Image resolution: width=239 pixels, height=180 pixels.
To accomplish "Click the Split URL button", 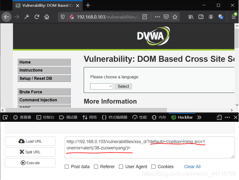I will (x=30, y=152).
